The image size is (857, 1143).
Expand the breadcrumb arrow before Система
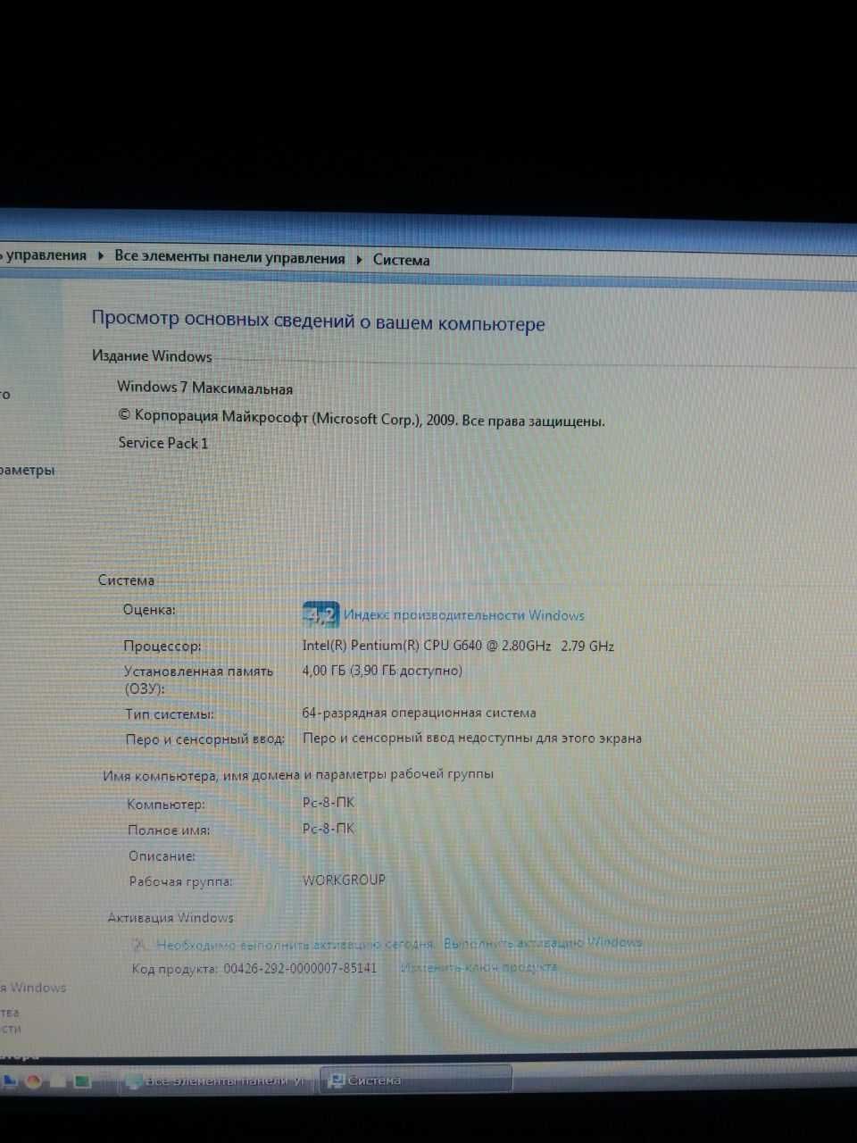[359, 260]
